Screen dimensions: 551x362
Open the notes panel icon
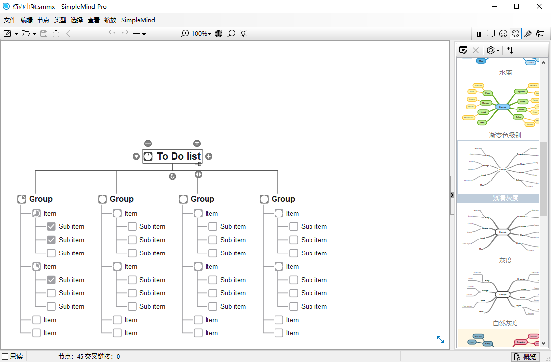pos(491,34)
